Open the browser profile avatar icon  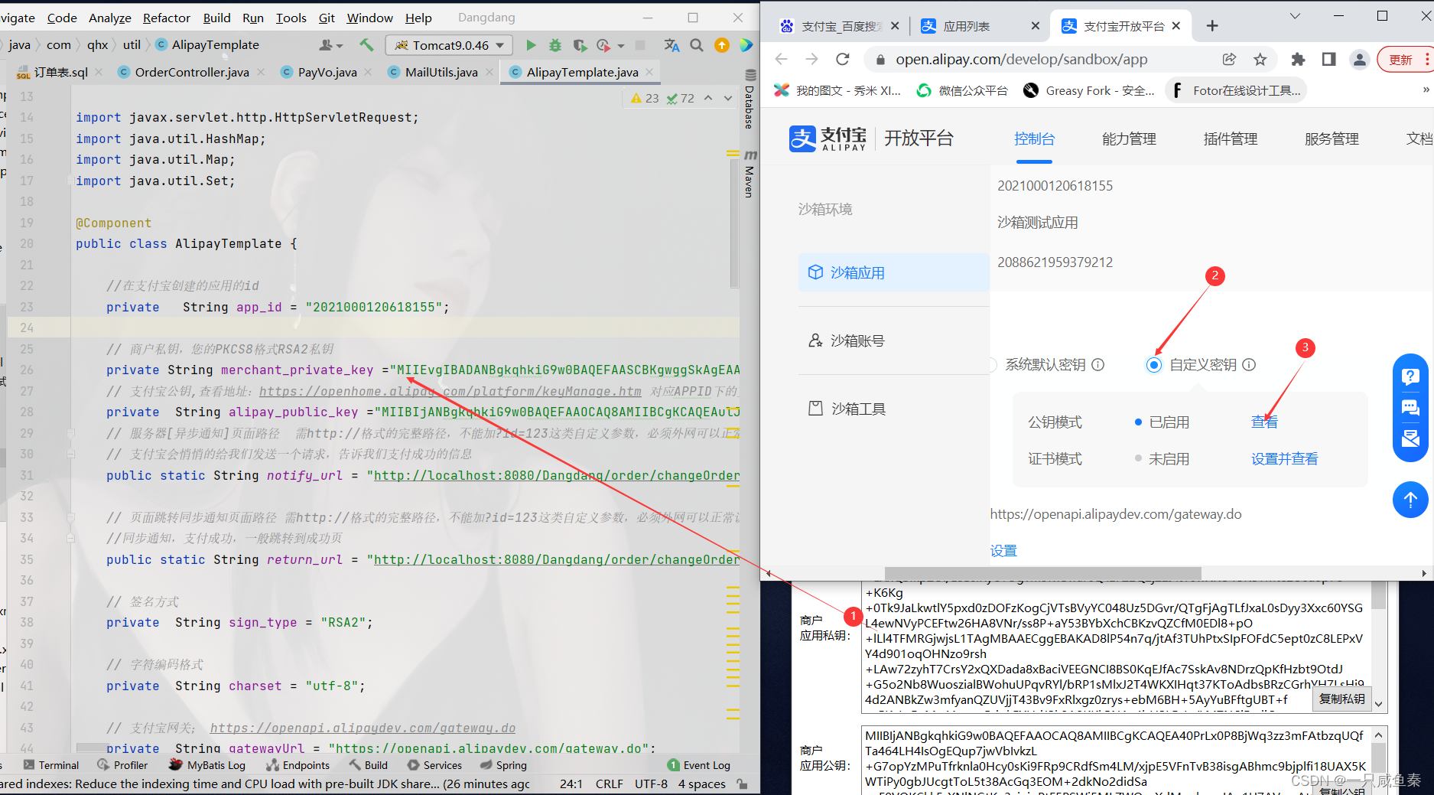coord(1359,59)
